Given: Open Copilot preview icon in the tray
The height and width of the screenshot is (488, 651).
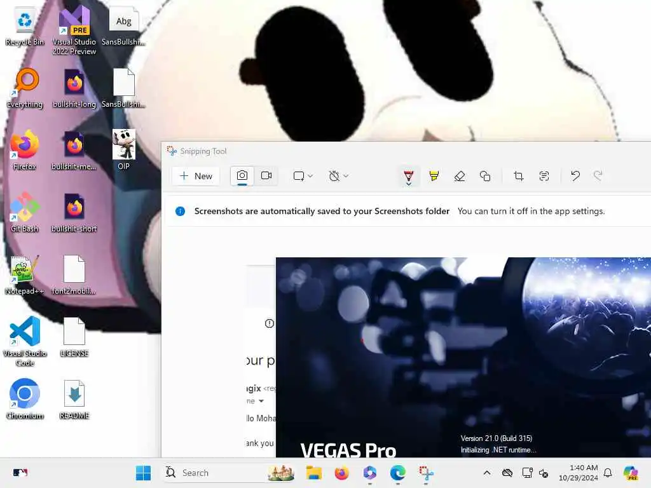Looking at the screenshot, I should 630,473.
